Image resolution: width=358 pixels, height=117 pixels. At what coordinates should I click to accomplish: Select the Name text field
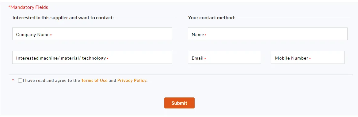pyautogui.click(x=268, y=34)
